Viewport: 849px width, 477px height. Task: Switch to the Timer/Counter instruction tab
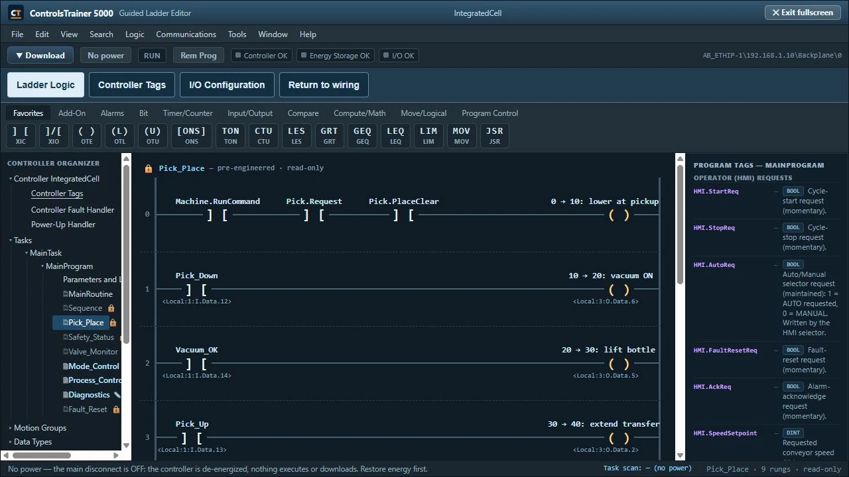pyautogui.click(x=188, y=113)
